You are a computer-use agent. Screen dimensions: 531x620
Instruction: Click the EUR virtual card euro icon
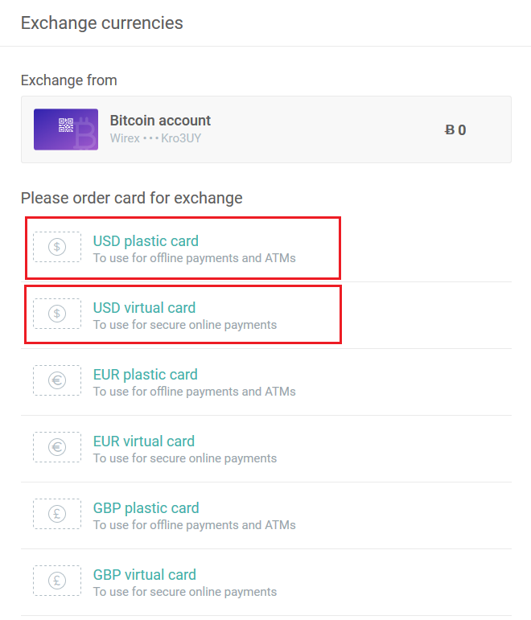(x=57, y=447)
